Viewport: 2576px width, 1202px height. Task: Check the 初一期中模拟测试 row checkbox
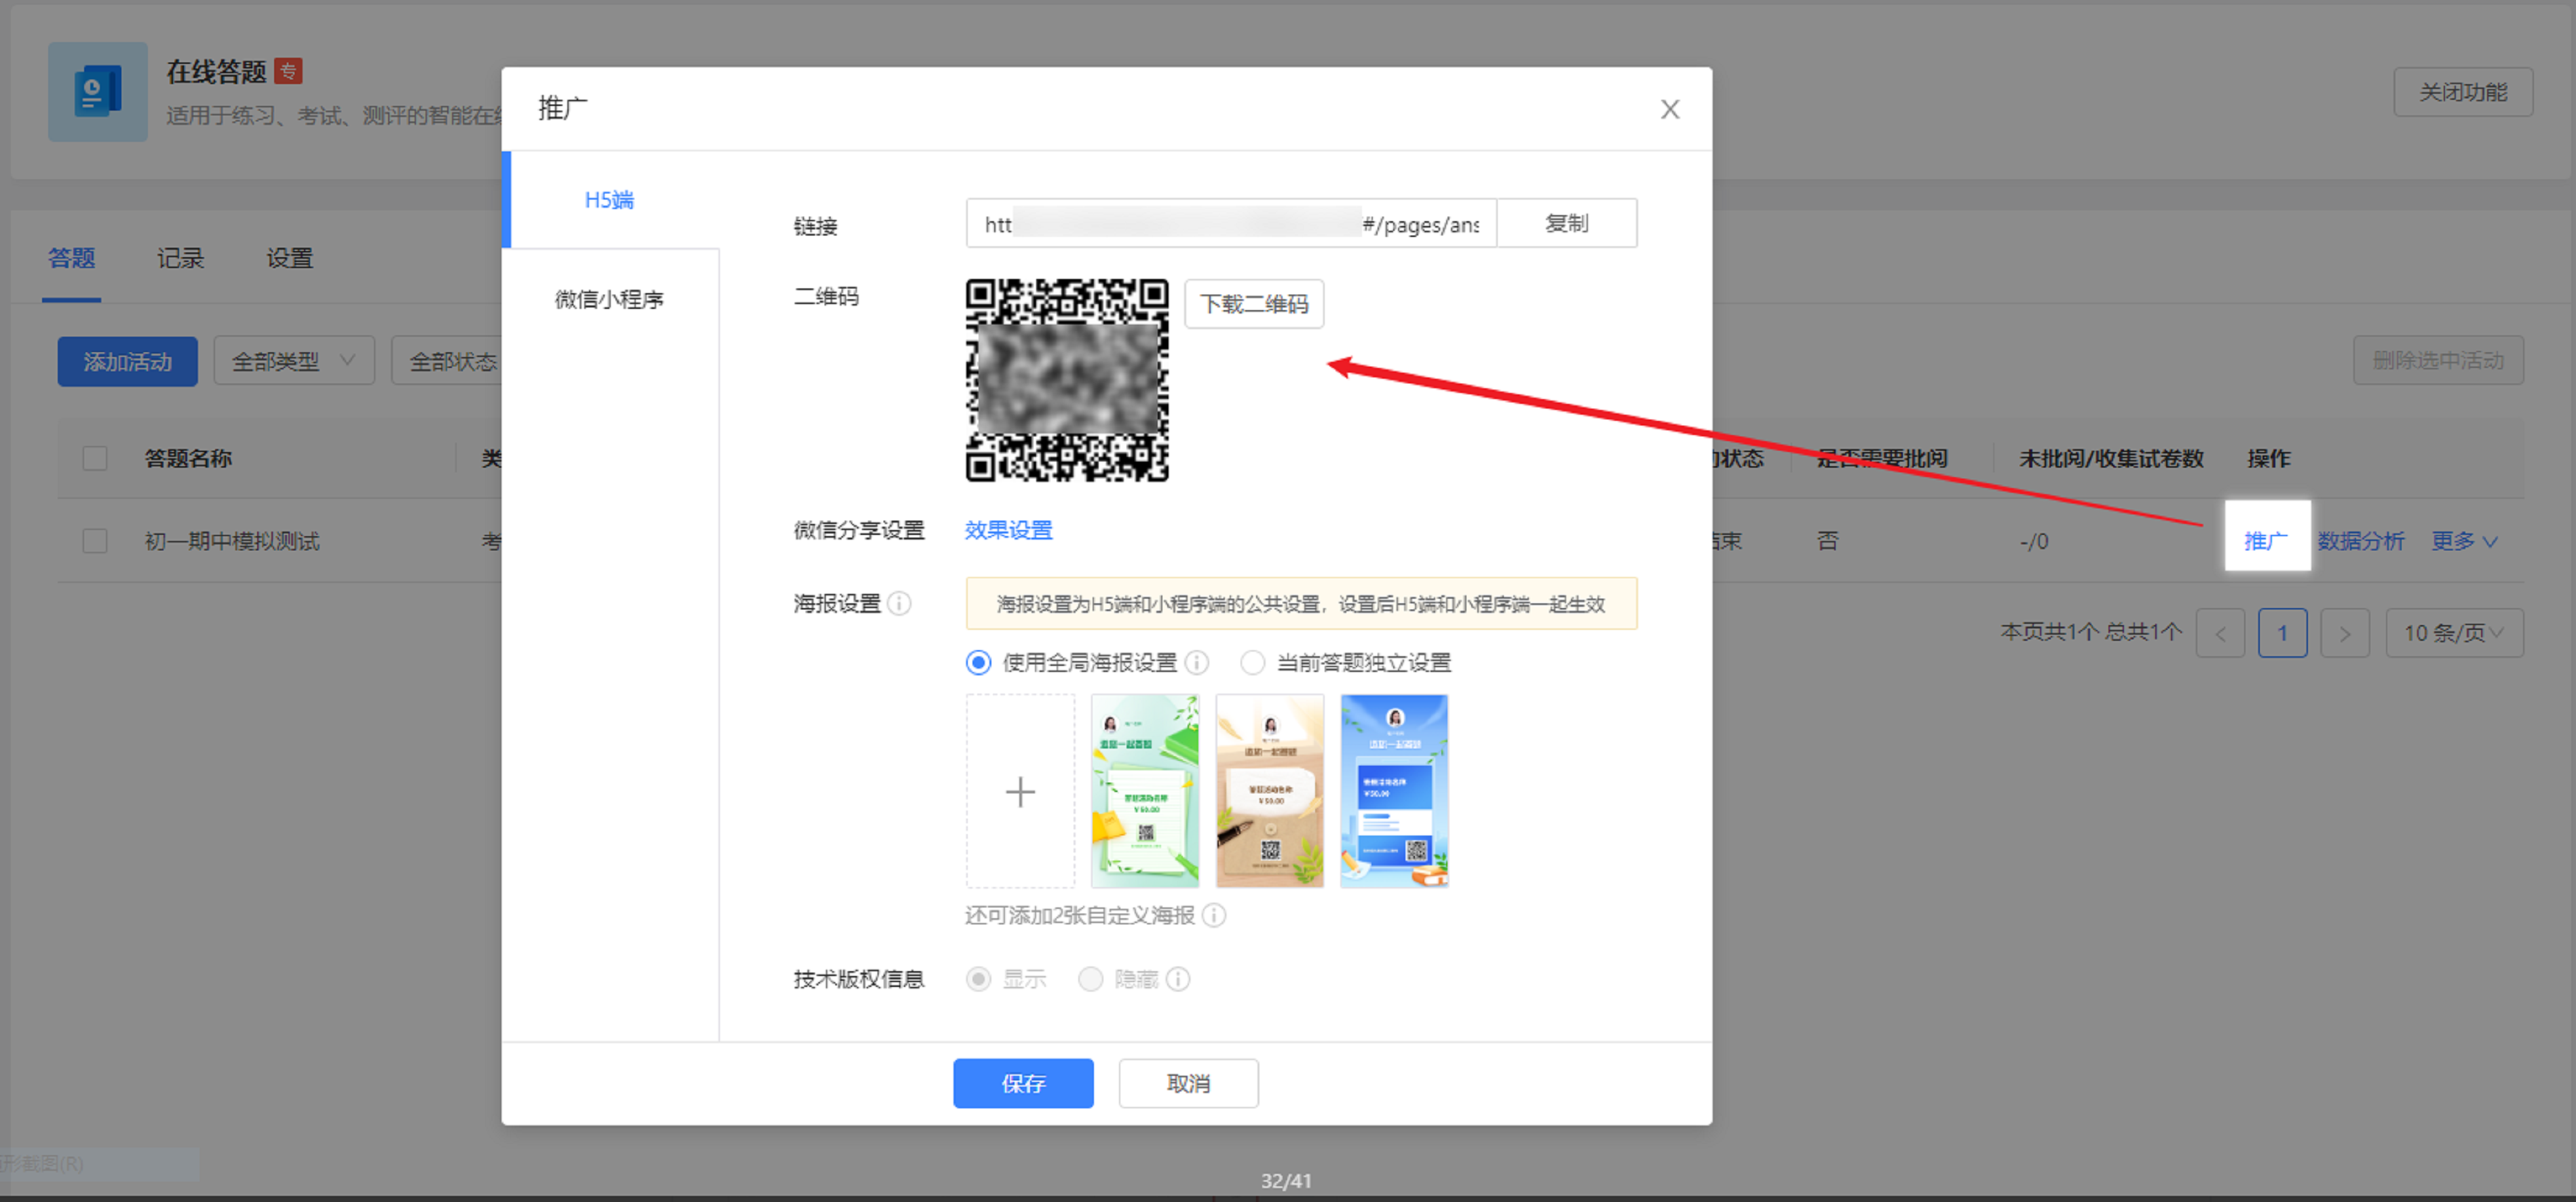[x=95, y=541]
